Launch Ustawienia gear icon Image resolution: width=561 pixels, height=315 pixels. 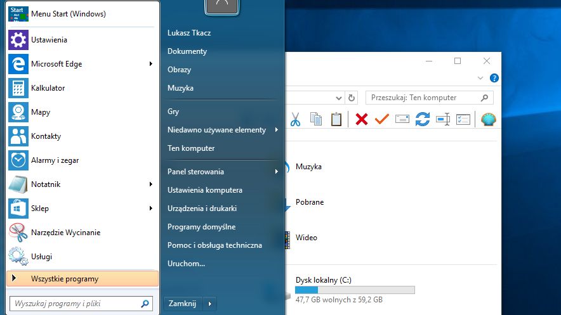point(18,40)
